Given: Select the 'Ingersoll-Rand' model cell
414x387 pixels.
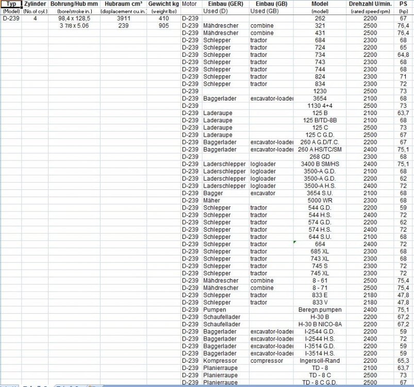Looking at the screenshot, I should (320, 361).
